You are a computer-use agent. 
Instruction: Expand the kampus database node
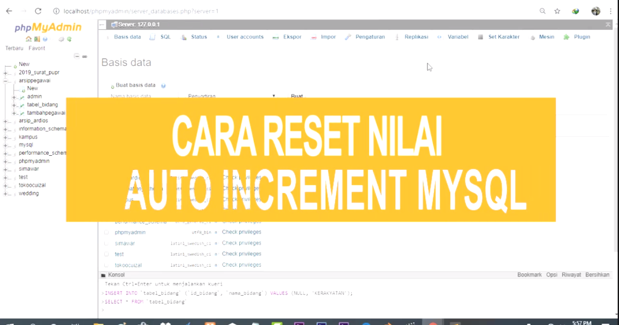point(4,137)
